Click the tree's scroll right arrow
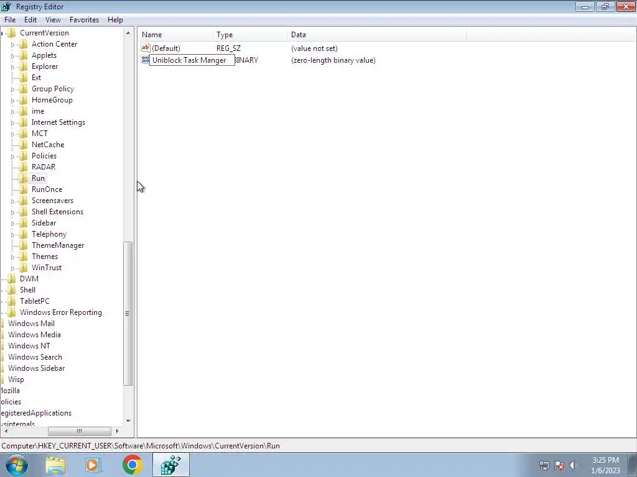Screen dimensions: 637x477 coord(118,431)
